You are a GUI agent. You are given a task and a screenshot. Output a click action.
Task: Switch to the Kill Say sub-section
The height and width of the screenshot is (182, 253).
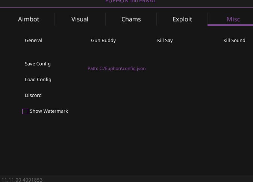point(165,41)
